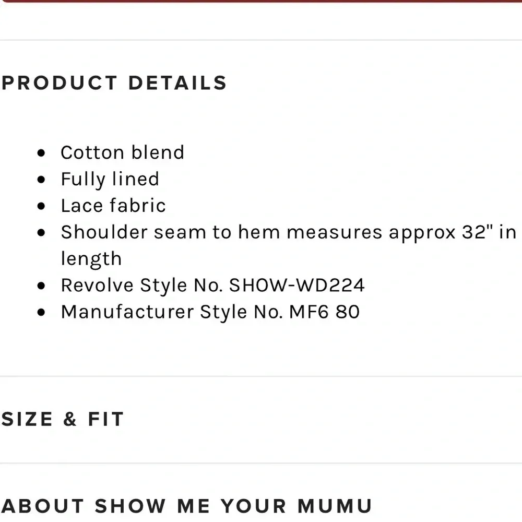Click the bullet beside Fully lined
This screenshot has width=522, height=522.
pos(42,180)
